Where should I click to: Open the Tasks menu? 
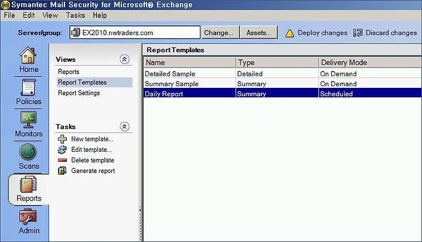click(76, 15)
